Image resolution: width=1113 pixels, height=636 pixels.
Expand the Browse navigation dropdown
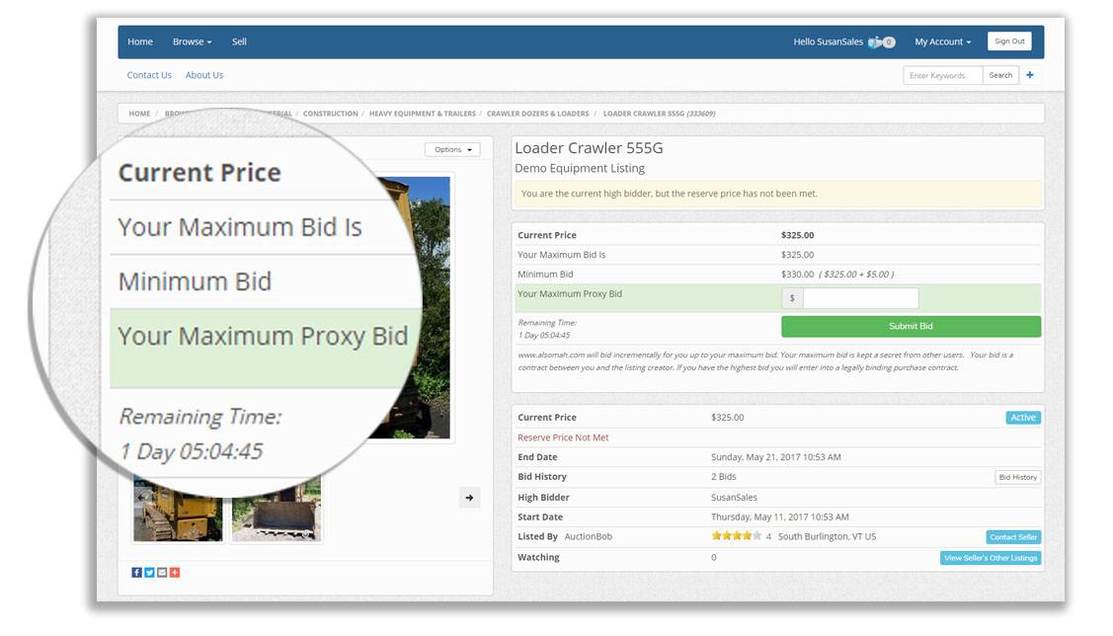click(192, 41)
